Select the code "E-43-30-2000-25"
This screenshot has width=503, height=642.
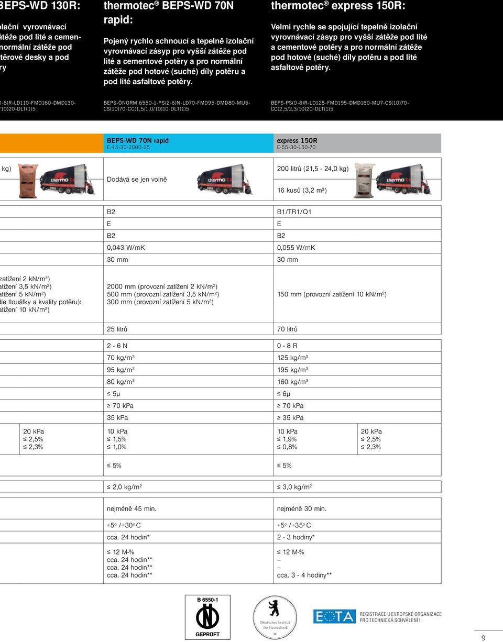128,148
